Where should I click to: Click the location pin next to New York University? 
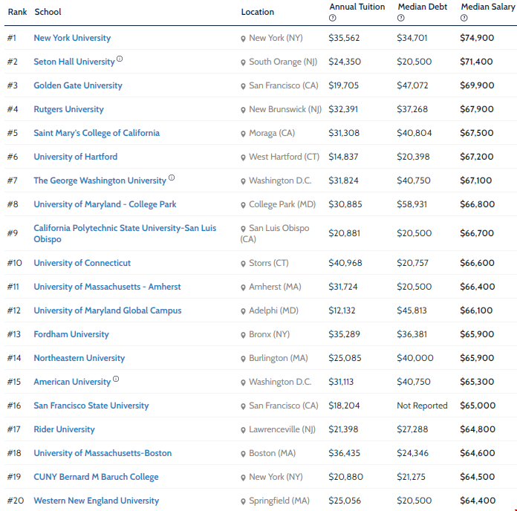click(x=243, y=39)
